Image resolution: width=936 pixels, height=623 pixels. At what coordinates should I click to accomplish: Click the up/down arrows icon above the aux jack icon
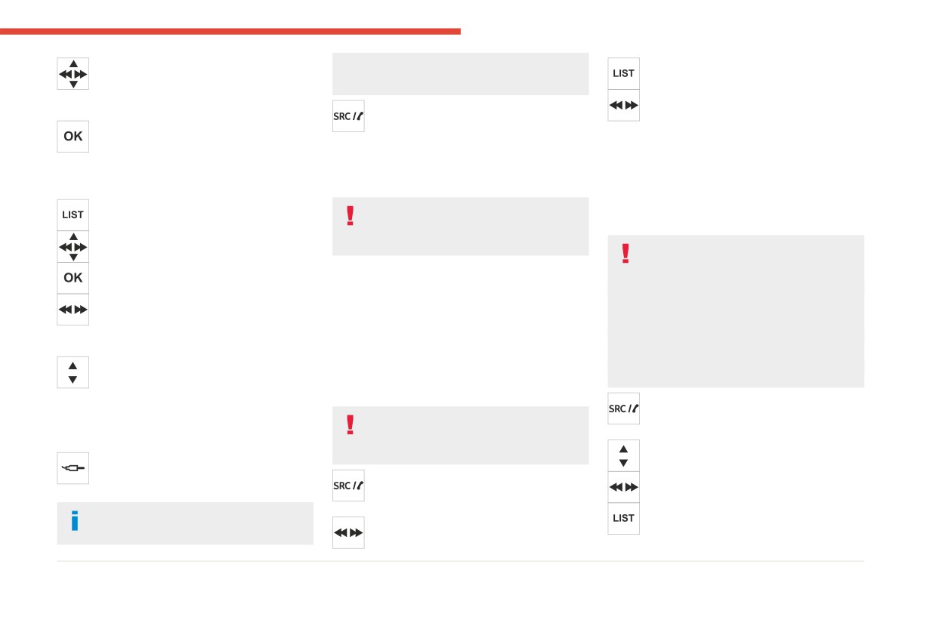click(x=73, y=372)
